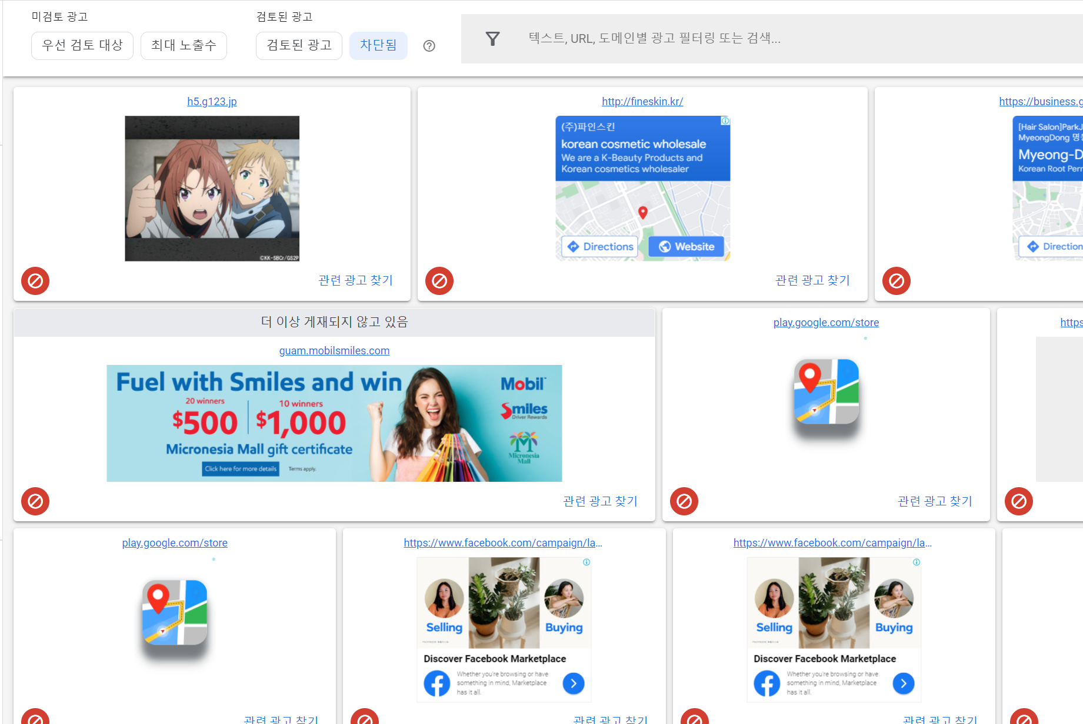Click the blocked icon on the business Hair Salon ad card
This screenshot has height=724, width=1083.
[897, 281]
